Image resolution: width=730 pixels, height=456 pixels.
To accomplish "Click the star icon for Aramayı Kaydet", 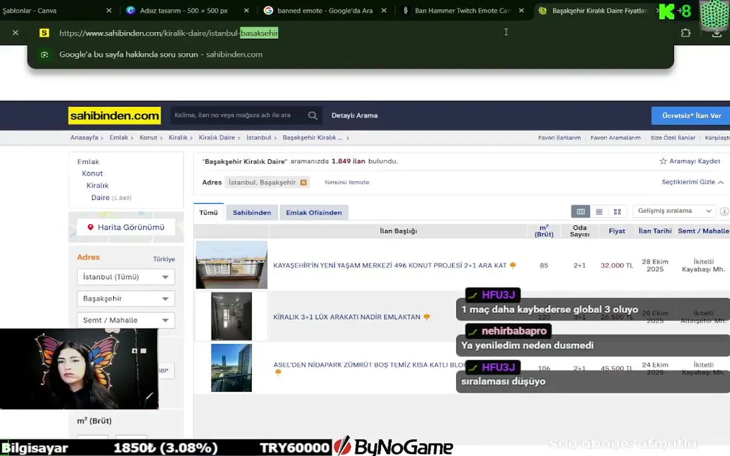I will pyautogui.click(x=663, y=161).
